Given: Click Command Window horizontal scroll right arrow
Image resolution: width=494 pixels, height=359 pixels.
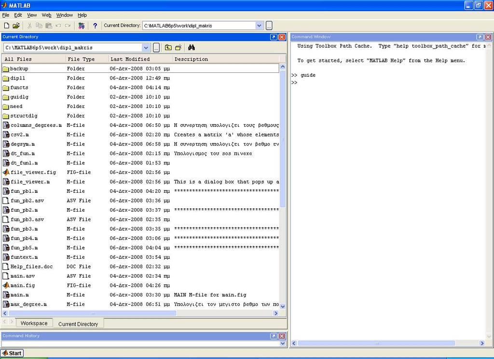Looking at the screenshot, I should [x=482, y=343].
